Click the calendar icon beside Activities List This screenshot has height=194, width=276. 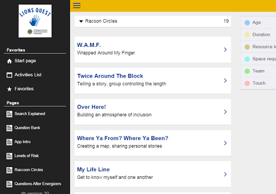9,75
